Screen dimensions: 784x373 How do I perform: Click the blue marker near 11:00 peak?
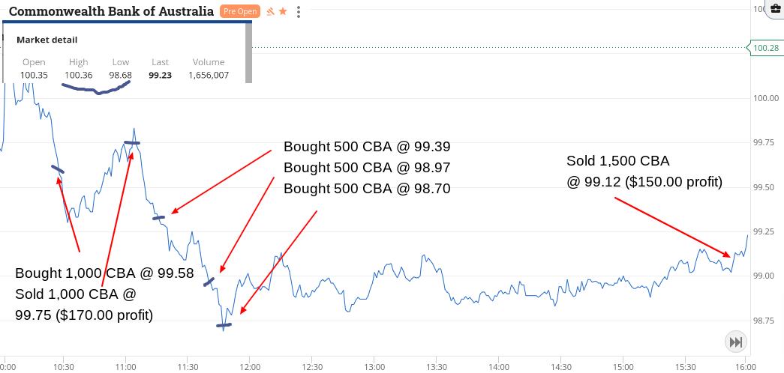pyautogui.click(x=132, y=143)
